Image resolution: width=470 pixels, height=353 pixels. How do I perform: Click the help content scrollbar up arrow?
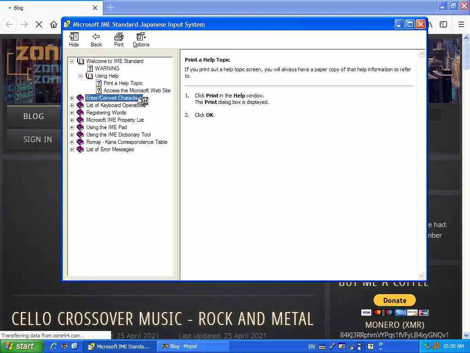tap(421, 54)
